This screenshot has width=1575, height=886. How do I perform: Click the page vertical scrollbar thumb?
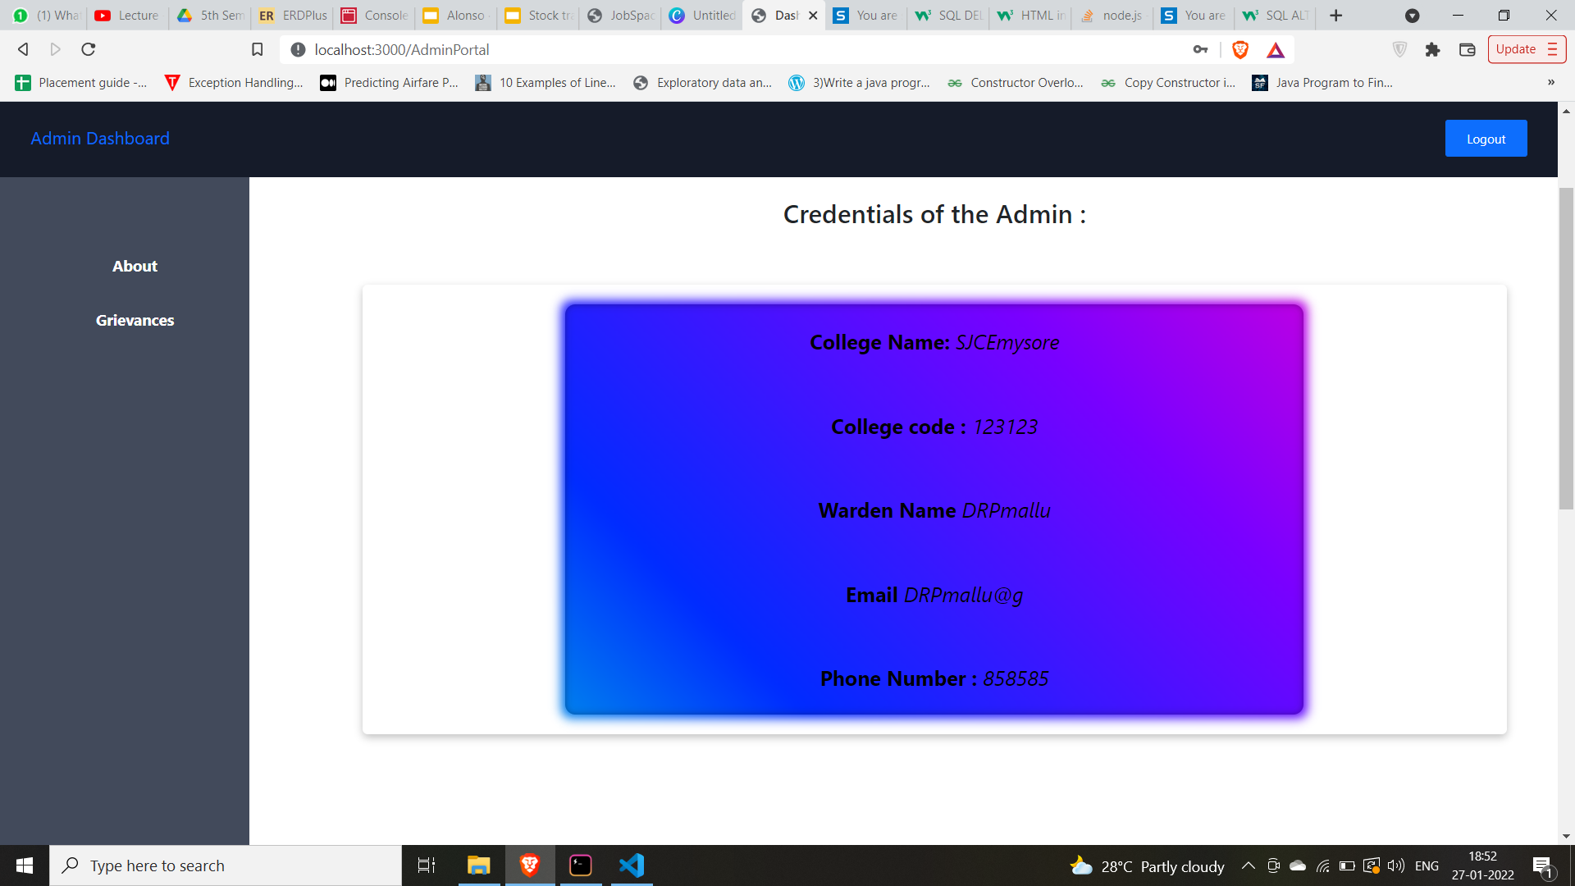pyautogui.click(x=1566, y=349)
